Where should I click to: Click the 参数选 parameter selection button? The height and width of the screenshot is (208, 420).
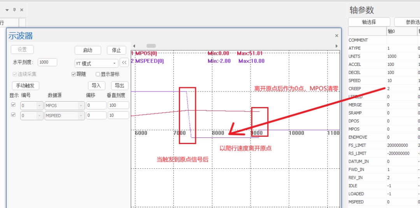click(x=407, y=22)
